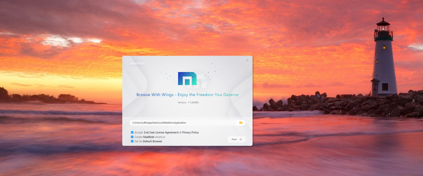Viewport: 423px width, 176px height.
Task: Click the maxthon wordmark in the dialog header
Action: (137, 62)
